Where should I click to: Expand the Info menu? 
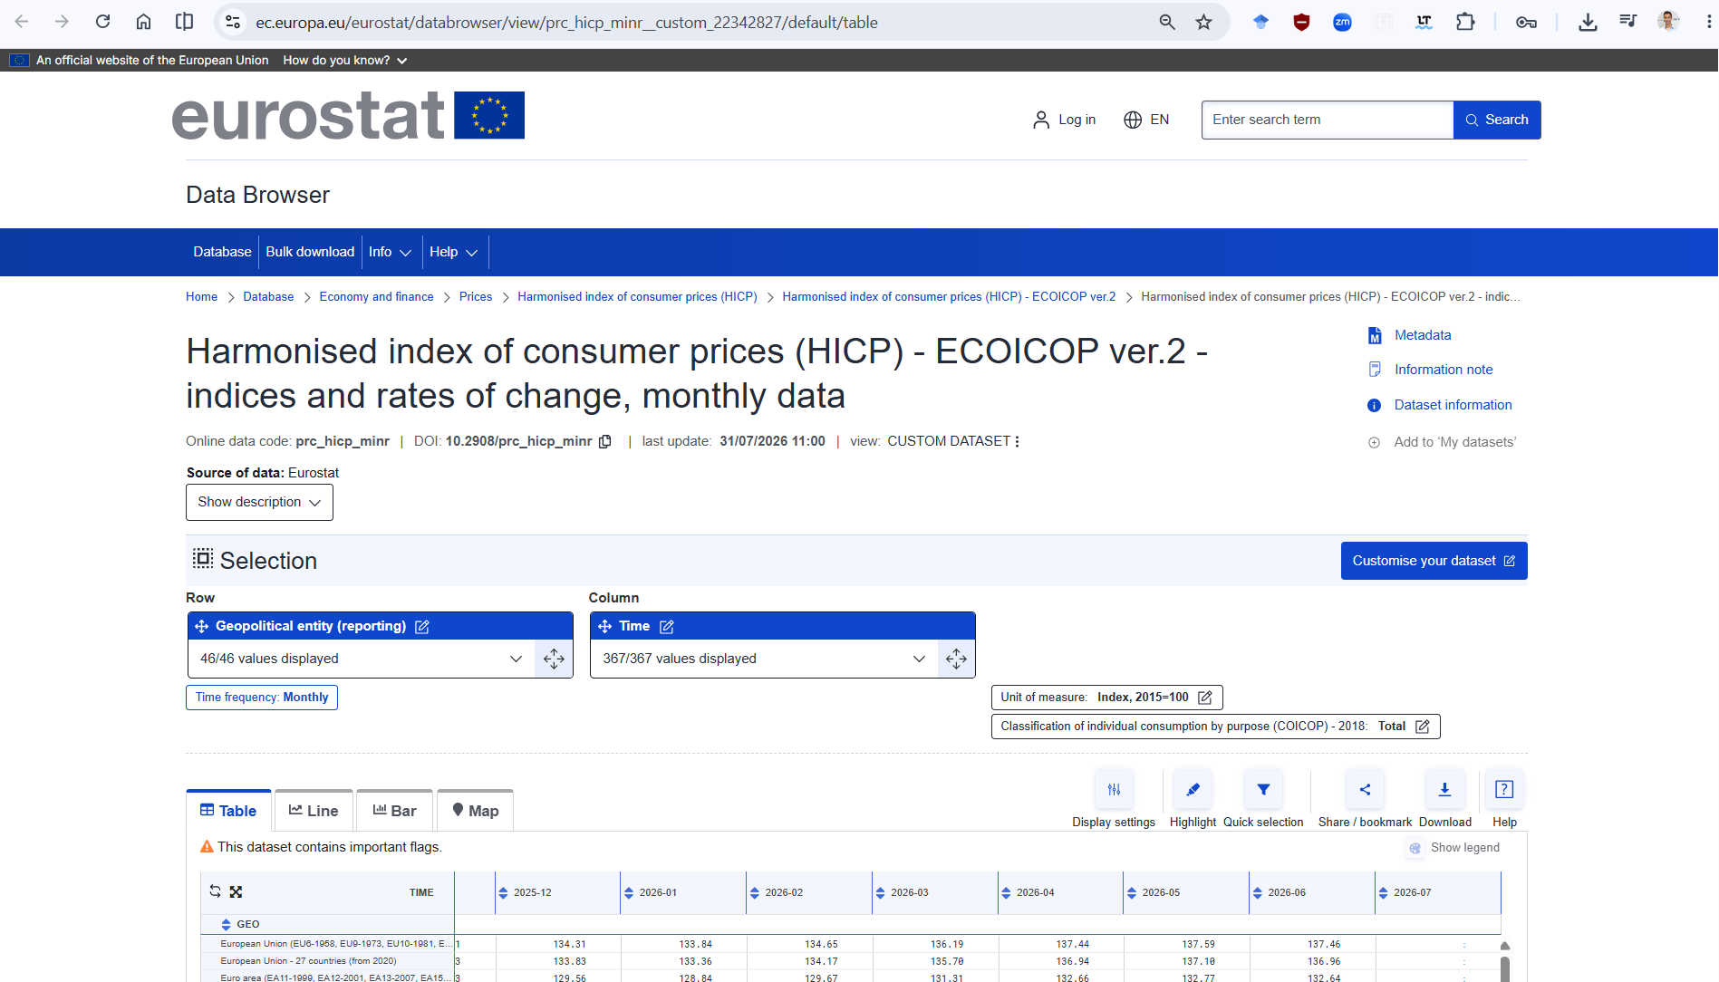tap(390, 252)
